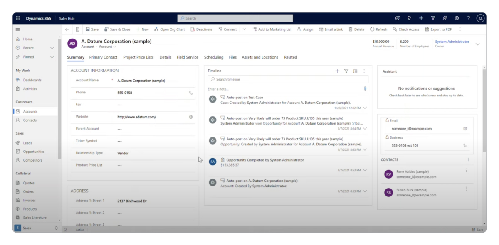Click Export to PDF command

click(438, 29)
